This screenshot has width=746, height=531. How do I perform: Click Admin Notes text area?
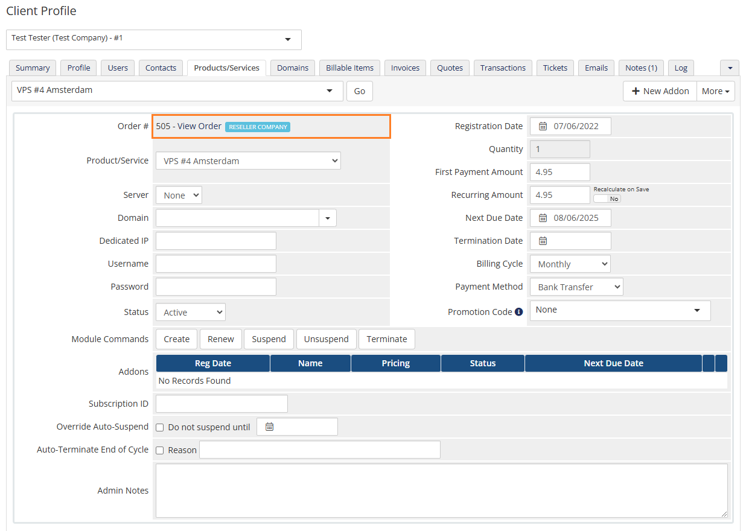tap(442, 491)
